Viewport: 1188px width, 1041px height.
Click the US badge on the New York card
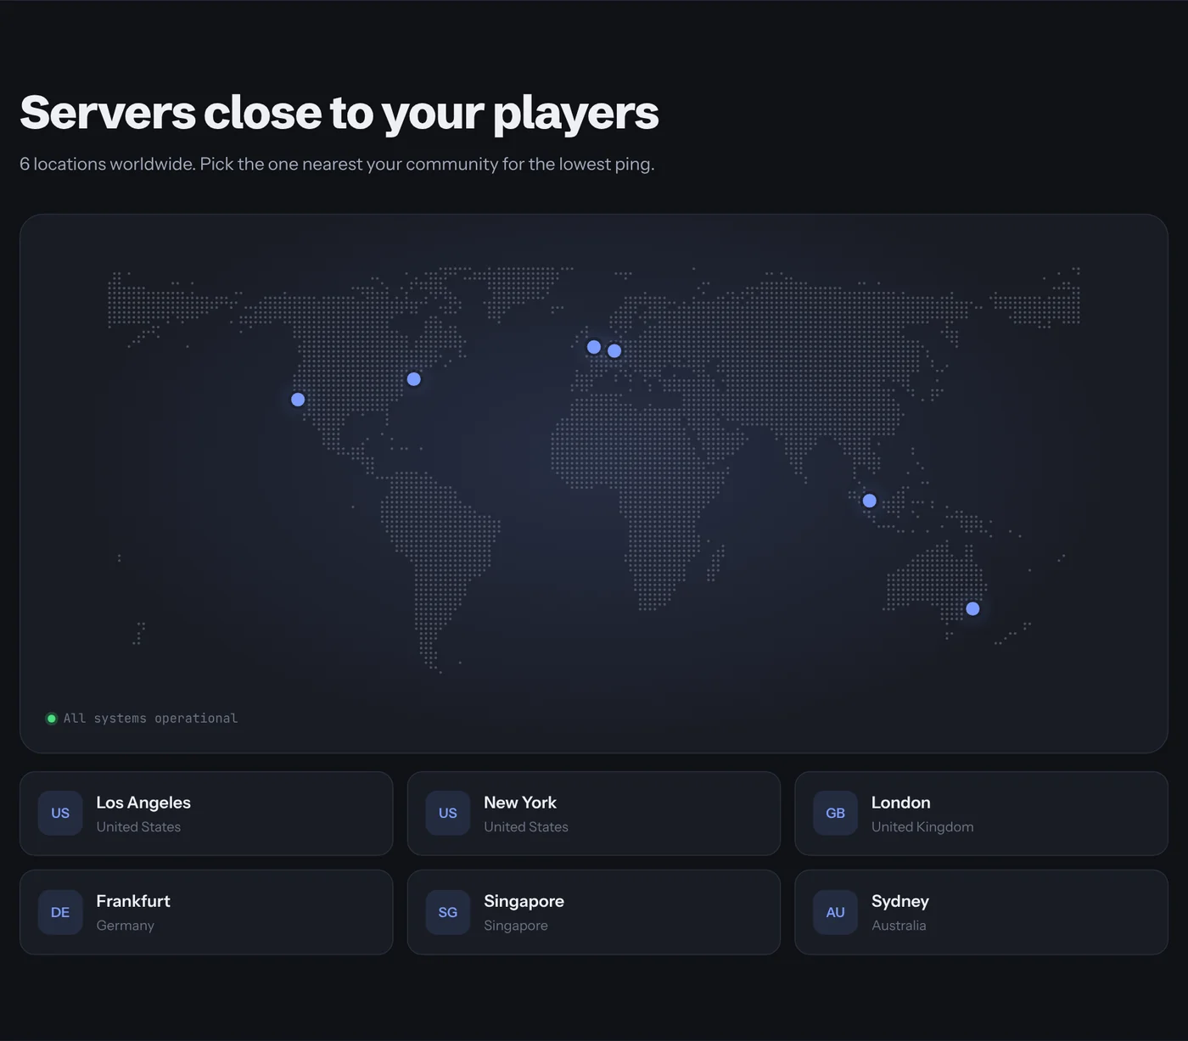click(x=448, y=813)
